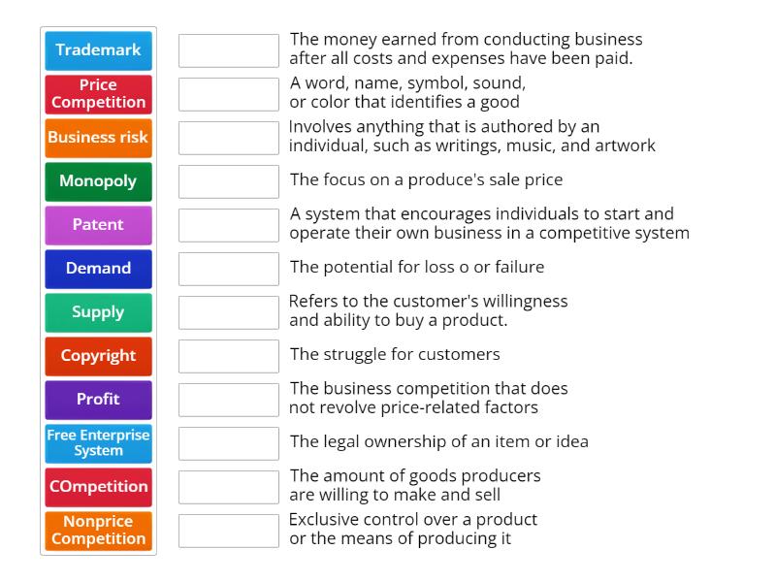Click the answer box beside 'The money earned from conducting business'
776x582 pixels.
228,50
